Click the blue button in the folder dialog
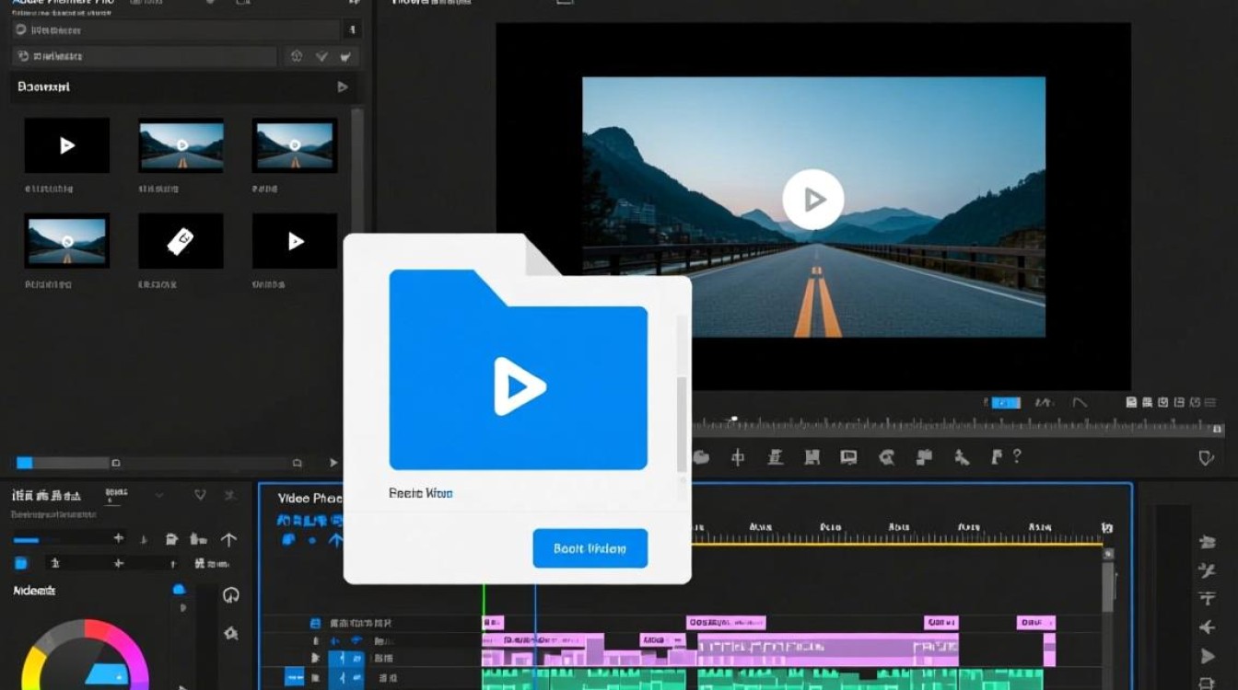The height and width of the screenshot is (690, 1238). [590, 548]
